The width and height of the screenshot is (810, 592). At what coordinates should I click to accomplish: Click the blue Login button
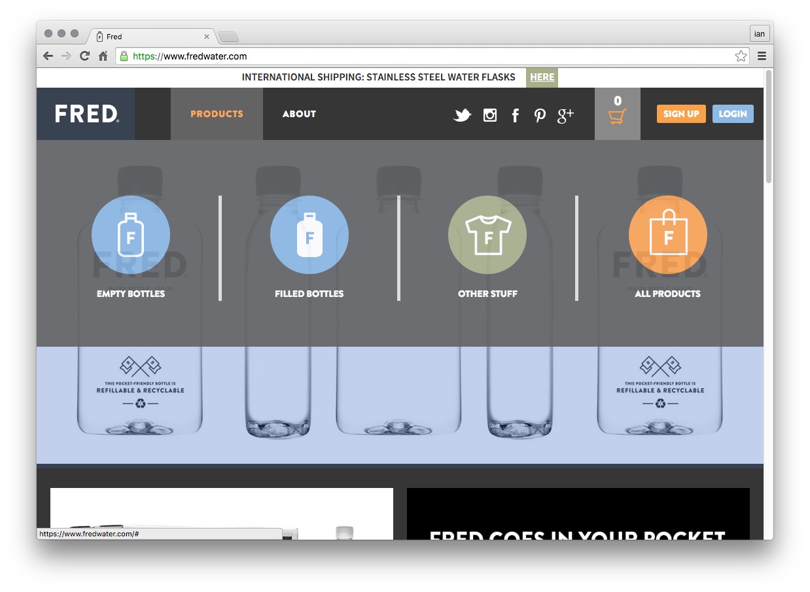tap(732, 114)
